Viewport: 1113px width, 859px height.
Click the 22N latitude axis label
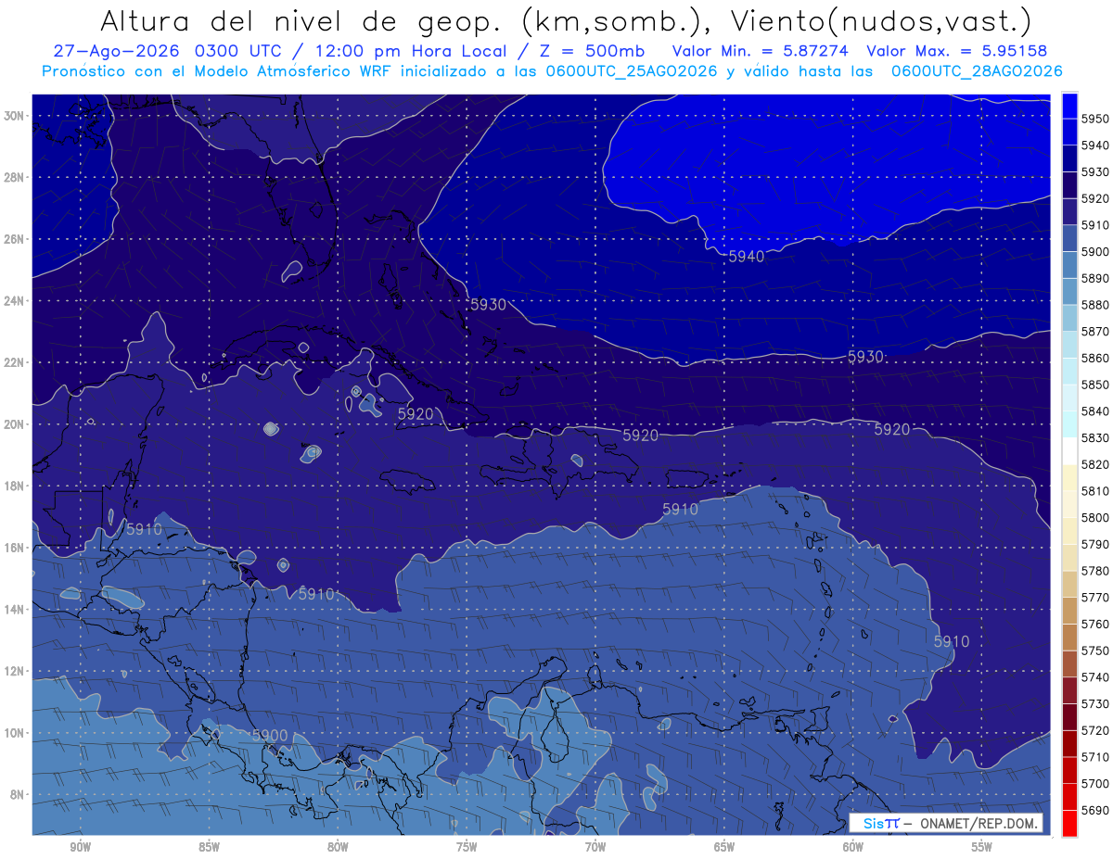pyautogui.click(x=14, y=362)
